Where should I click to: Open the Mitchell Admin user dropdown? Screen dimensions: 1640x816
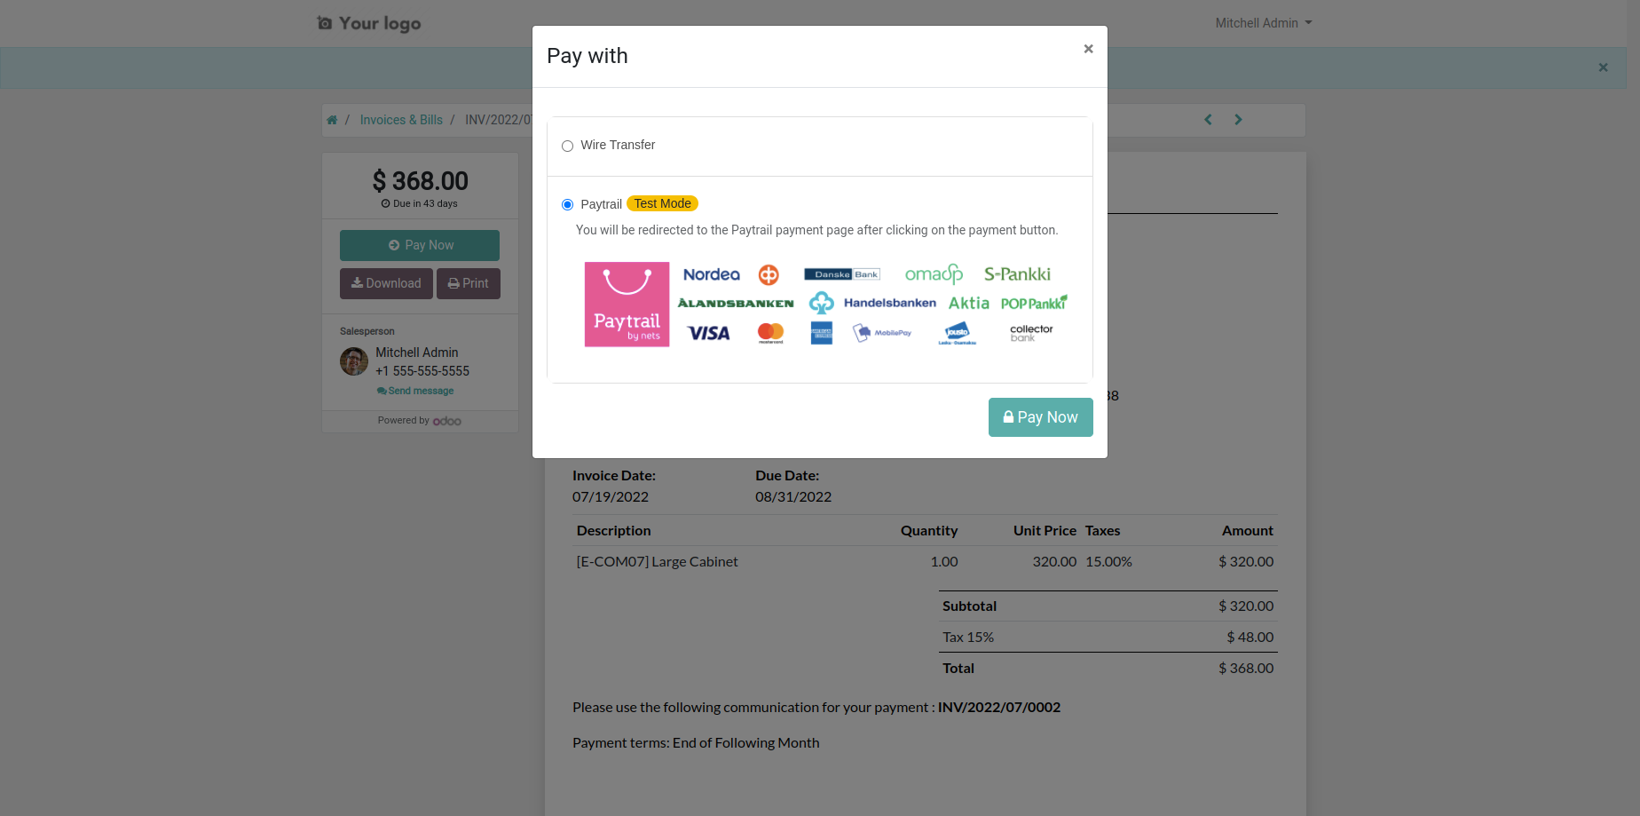(1263, 23)
